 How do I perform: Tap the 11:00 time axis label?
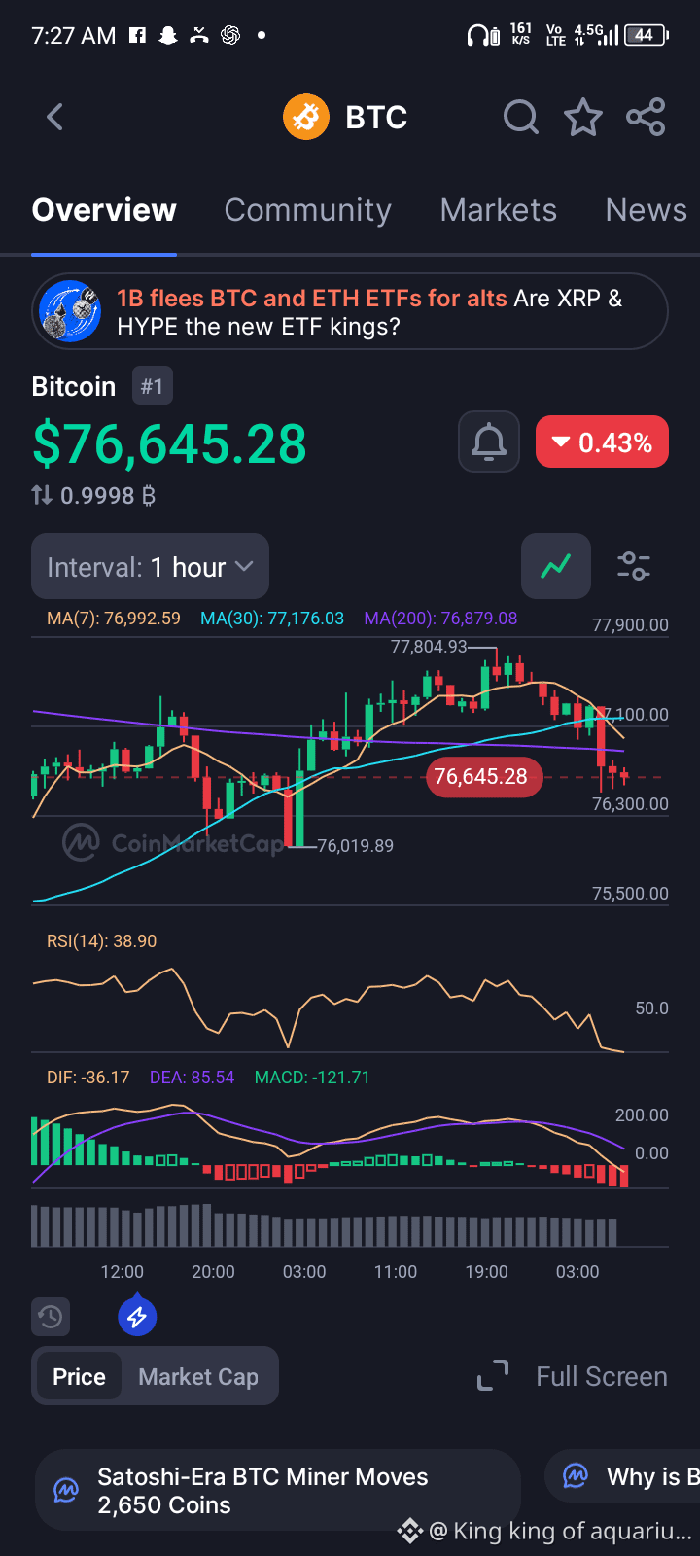click(396, 1271)
